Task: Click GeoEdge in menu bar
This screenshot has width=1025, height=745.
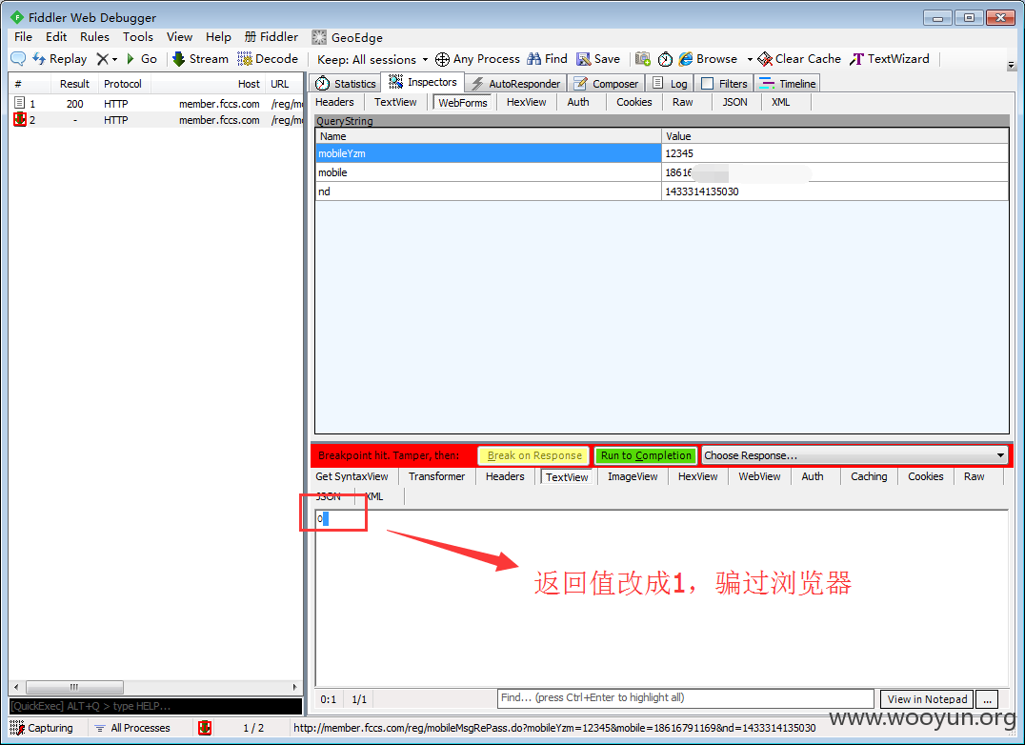Action: (x=347, y=37)
